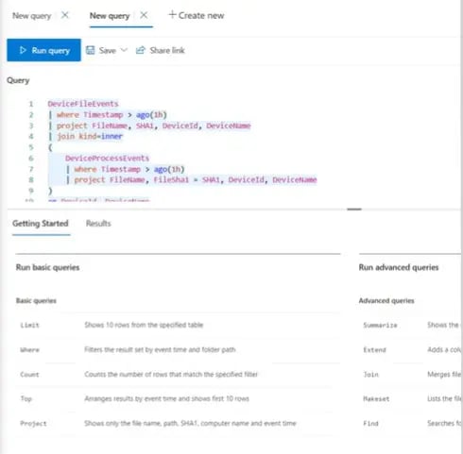Screen dimensions: 463x454
Task: Expand the Save dropdown chevron
Action: pos(124,50)
